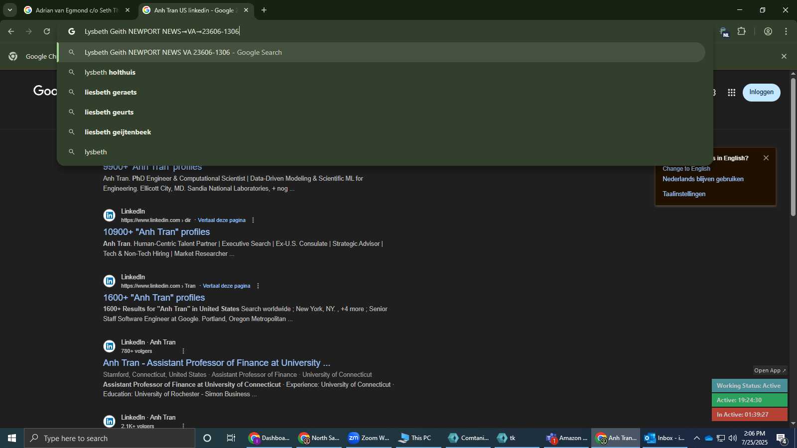Close the Adrian van Egmond tab
Image resolution: width=797 pixels, height=448 pixels.
[128, 10]
